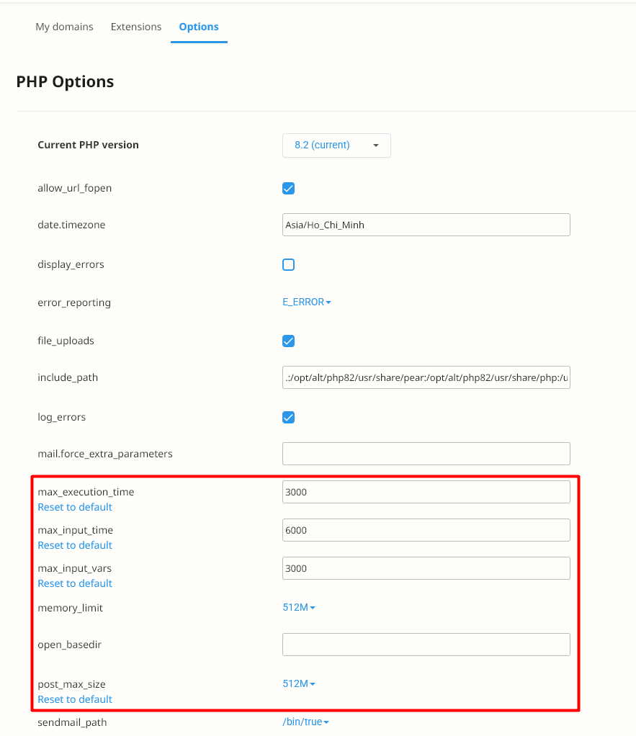Open the Current PHP version dropdown

336,145
